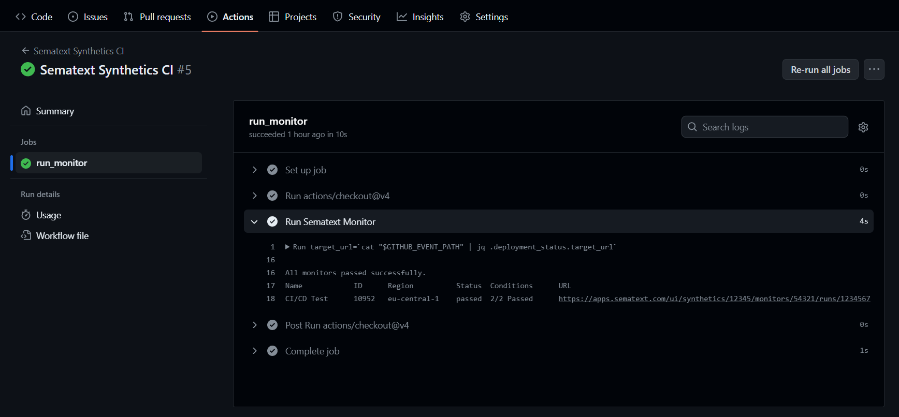This screenshot has width=899, height=417.
Task: Click the Issues circle-dot icon
Action: 73,17
